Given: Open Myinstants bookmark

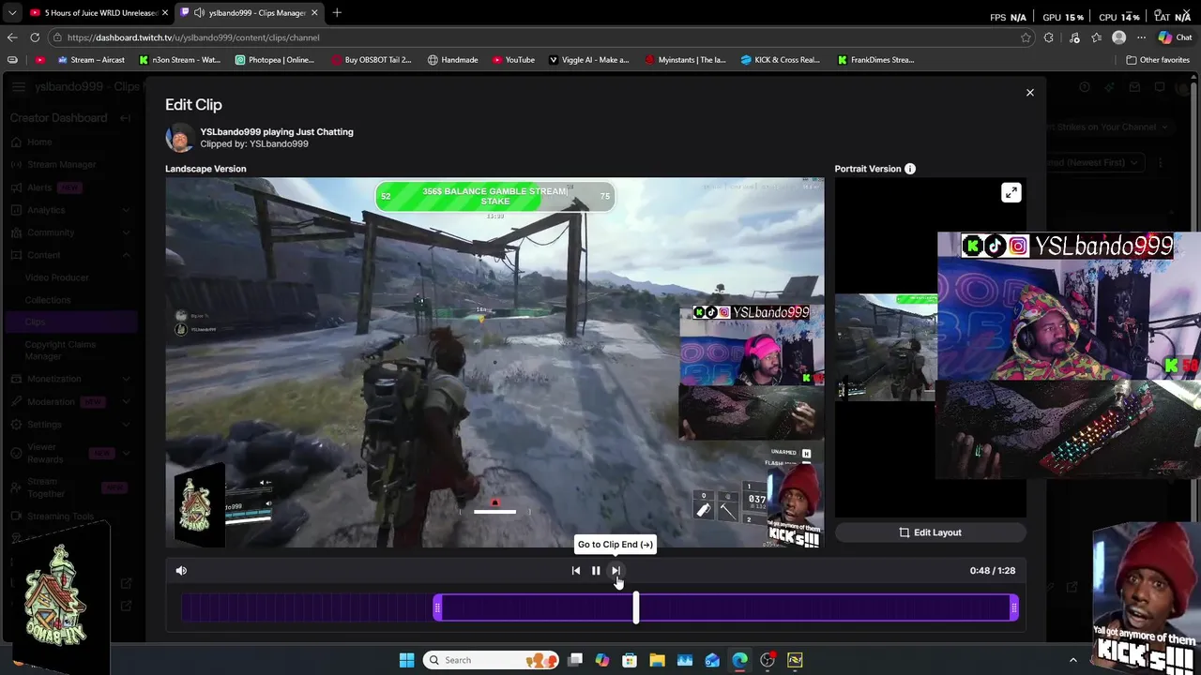Looking at the screenshot, I should (x=686, y=60).
